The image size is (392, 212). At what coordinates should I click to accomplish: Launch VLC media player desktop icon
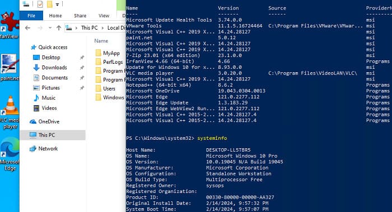tap(10, 112)
